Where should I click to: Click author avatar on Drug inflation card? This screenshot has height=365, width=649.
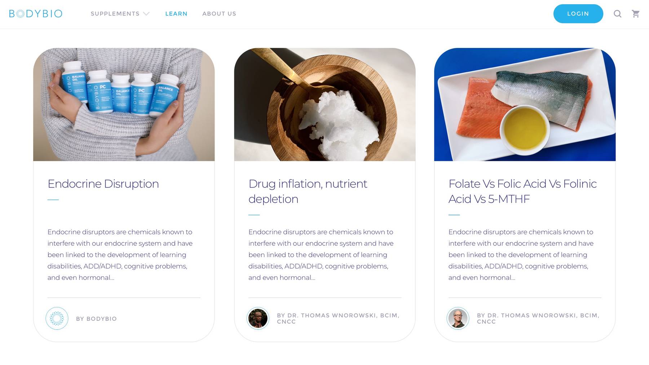click(258, 318)
